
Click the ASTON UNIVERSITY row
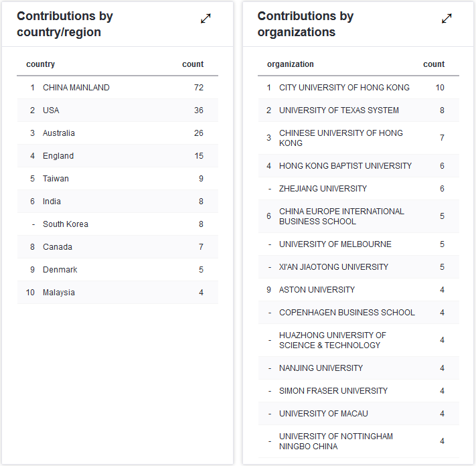tap(317, 290)
